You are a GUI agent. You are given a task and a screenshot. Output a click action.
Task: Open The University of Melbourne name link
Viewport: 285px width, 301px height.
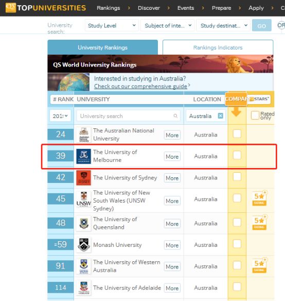[115, 156]
